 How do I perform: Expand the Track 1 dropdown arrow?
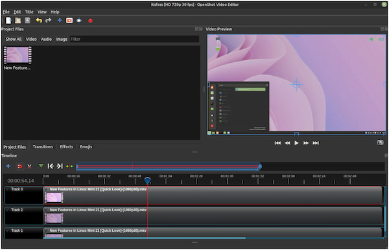coord(8,231)
